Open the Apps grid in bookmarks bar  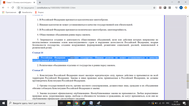3,12
